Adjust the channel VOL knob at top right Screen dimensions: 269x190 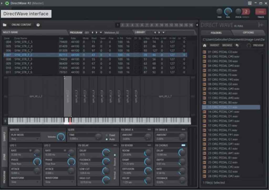click(x=228, y=12)
